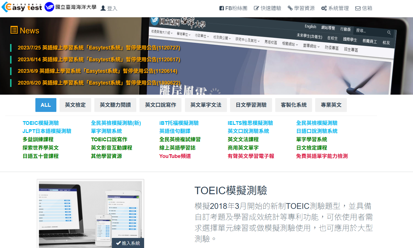413x248 pixels.
Task: Open TOEIC口說寫作 link
Action: click(x=109, y=140)
